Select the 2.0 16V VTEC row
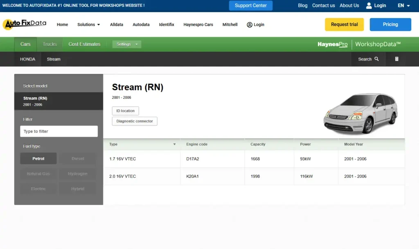The width and height of the screenshot is (419, 249). 254,176
